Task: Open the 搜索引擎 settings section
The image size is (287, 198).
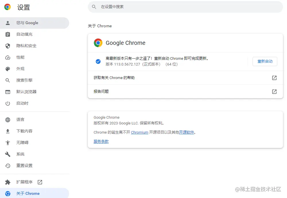Action: tap(24, 80)
